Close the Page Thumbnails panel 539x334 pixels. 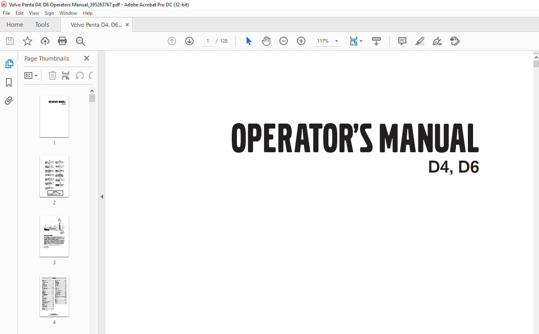pyautogui.click(x=87, y=58)
